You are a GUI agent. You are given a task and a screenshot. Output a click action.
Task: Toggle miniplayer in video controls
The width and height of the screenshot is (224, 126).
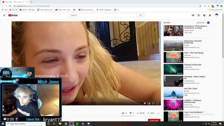pos(149,103)
